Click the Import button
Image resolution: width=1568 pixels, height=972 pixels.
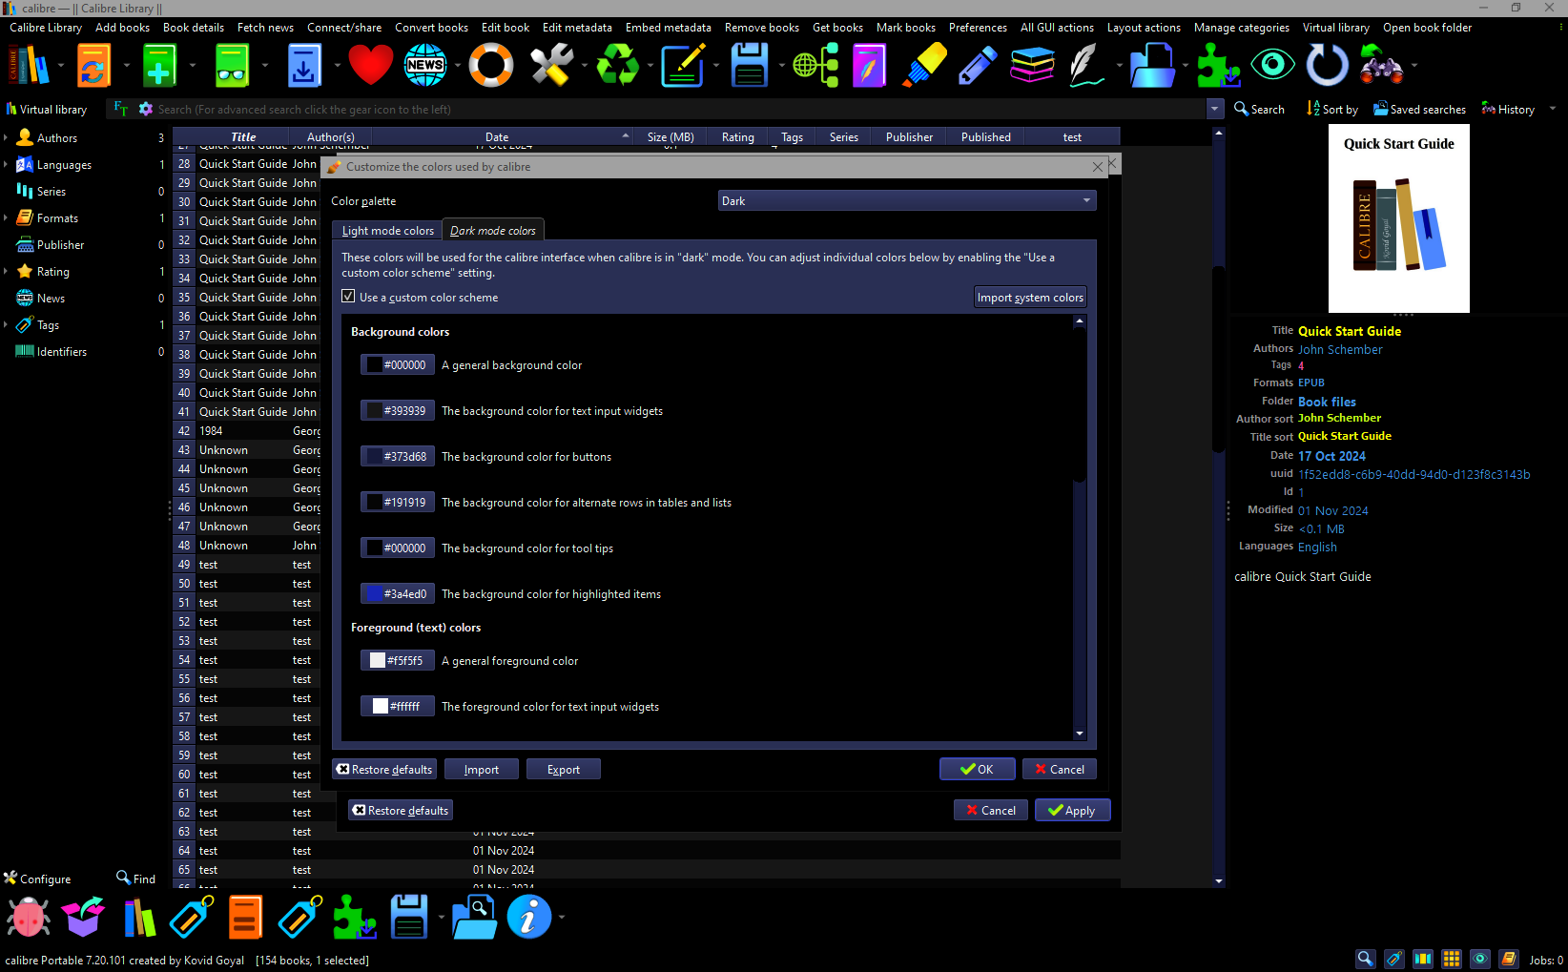click(x=482, y=769)
